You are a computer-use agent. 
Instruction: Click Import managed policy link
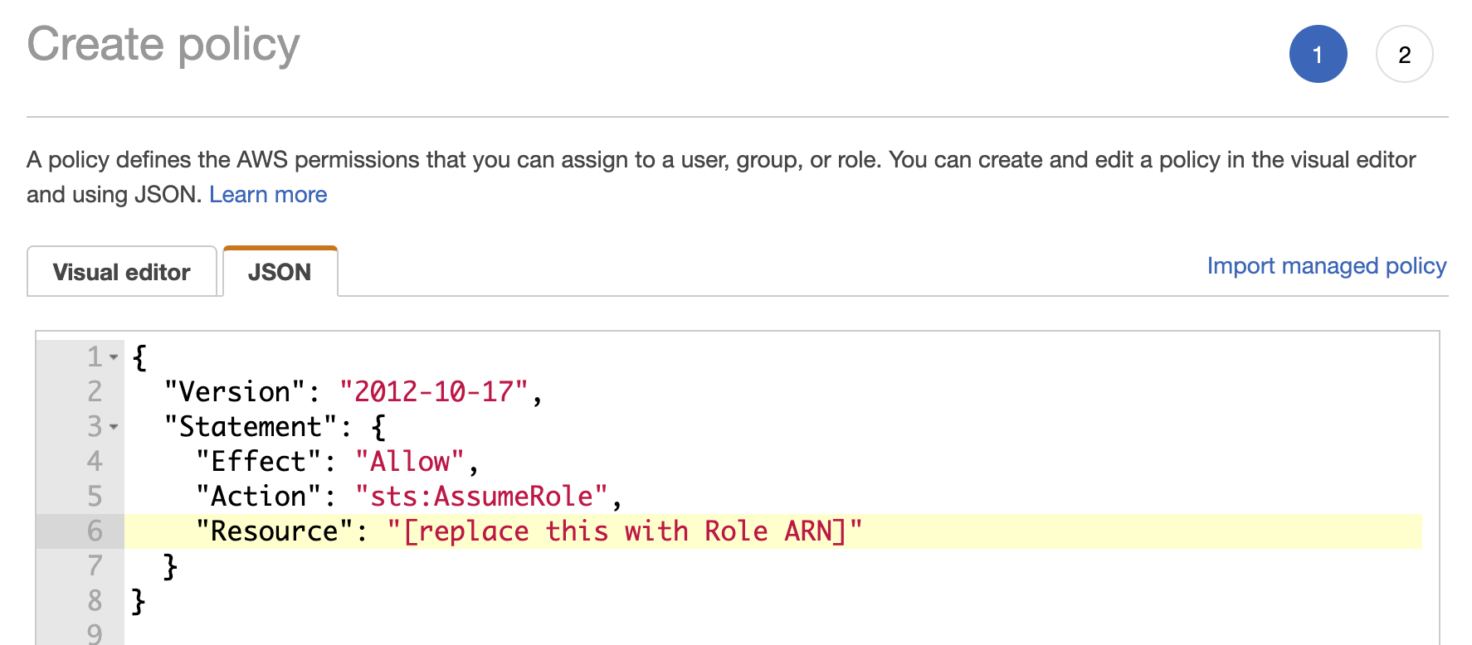1326,266
